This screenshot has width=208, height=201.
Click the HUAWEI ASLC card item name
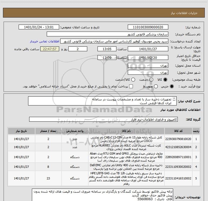(x=126, y=147)
